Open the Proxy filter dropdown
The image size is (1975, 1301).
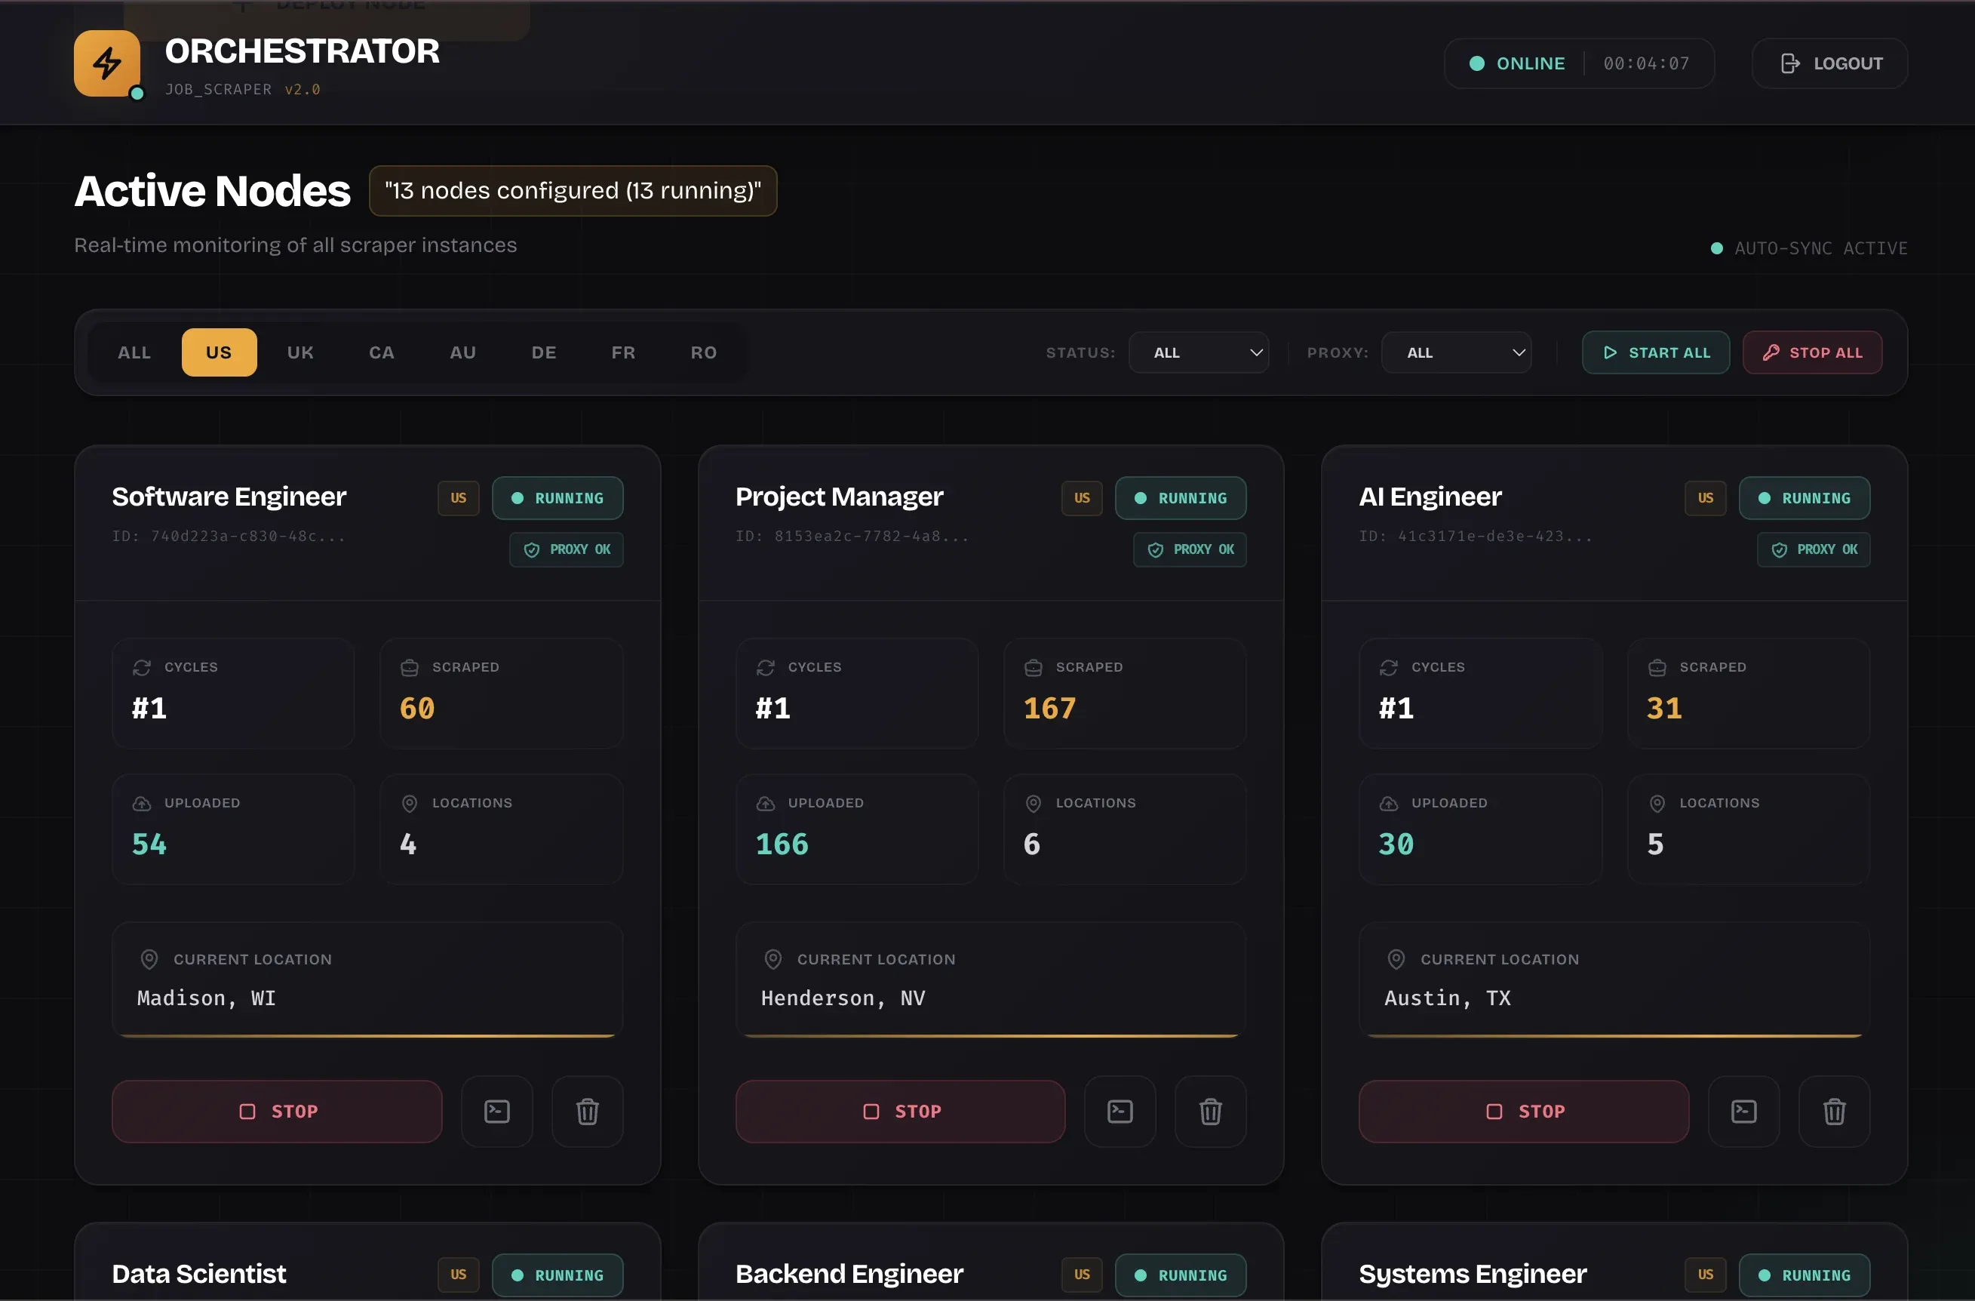1455,352
